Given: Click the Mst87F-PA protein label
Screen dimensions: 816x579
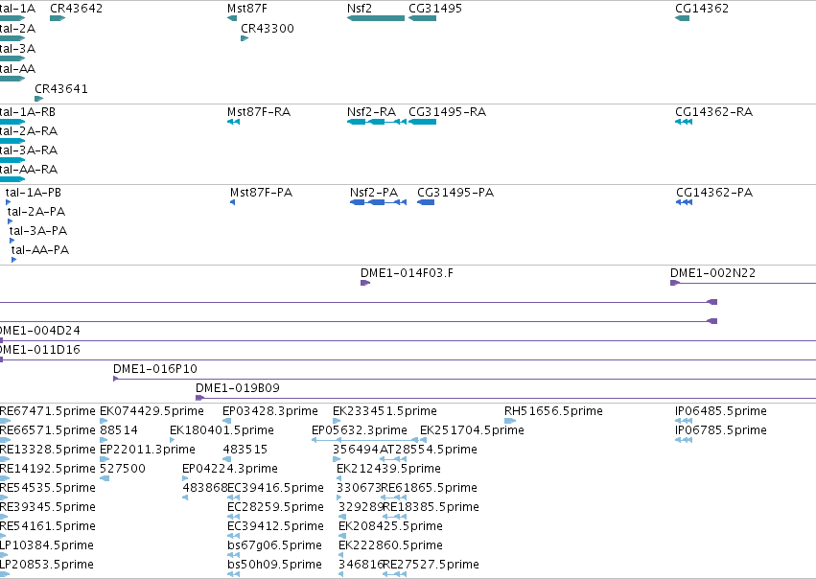Looking at the screenshot, I should 261,193.
